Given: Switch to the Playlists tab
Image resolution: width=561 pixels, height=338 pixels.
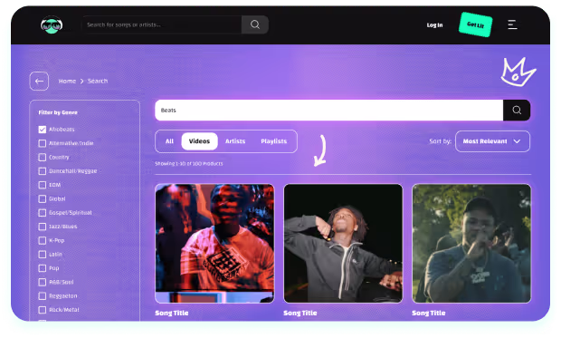Looking at the screenshot, I should (273, 141).
